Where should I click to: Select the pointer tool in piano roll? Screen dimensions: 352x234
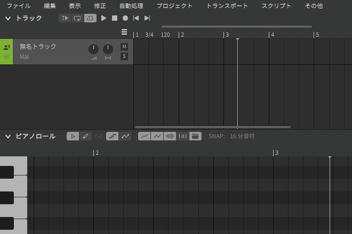tap(73, 136)
